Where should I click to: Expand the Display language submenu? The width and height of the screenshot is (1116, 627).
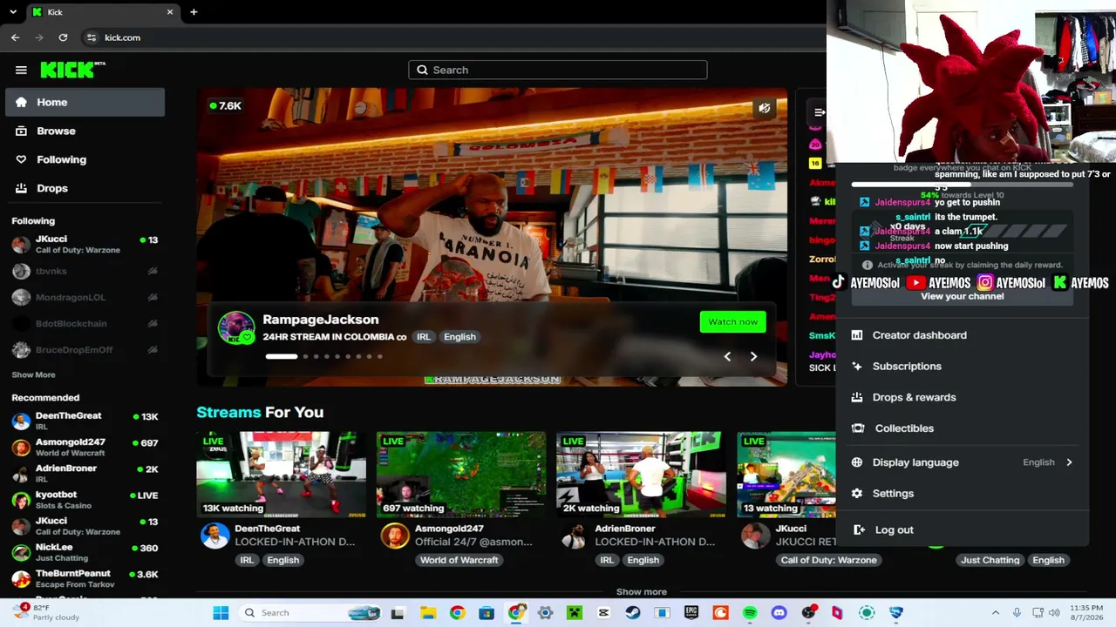click(963, 462)
